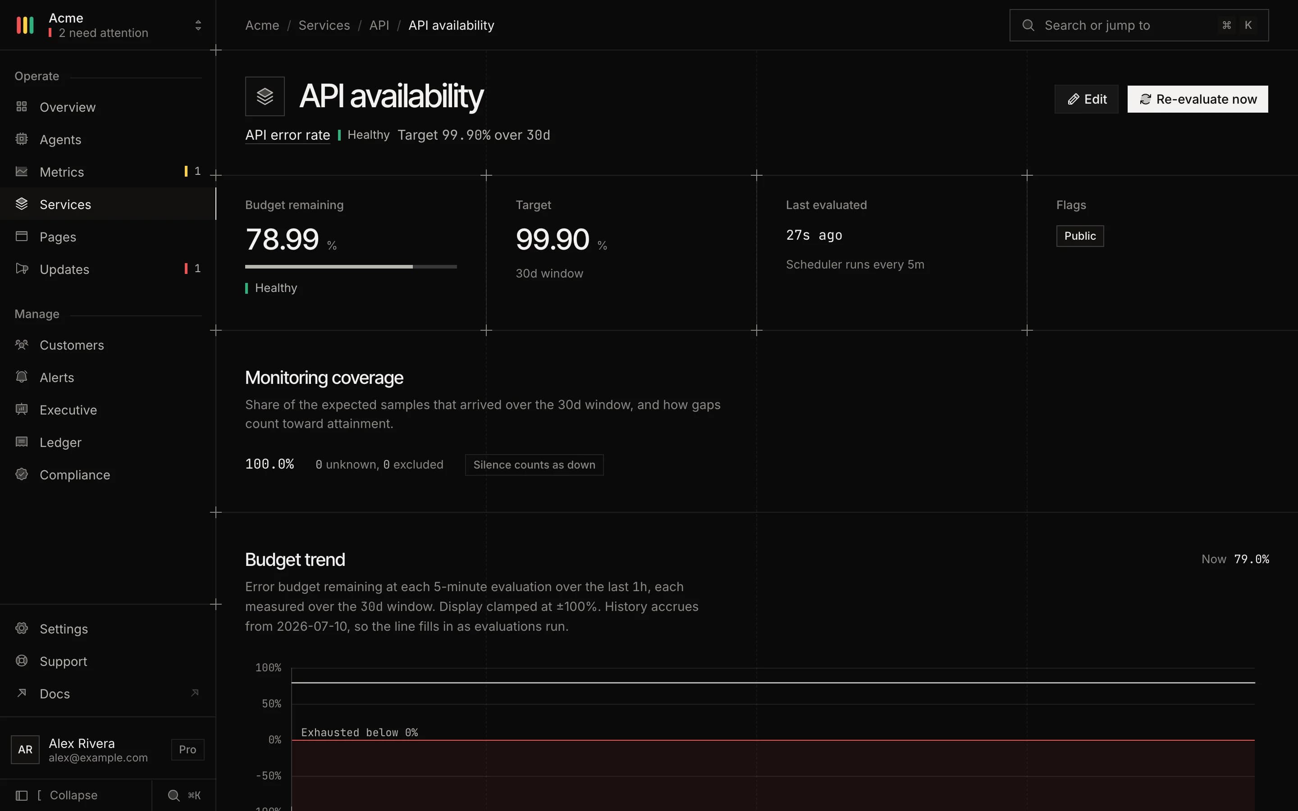Select the Settings gear icon
1298x811 pixels.
tap(22, 628)
